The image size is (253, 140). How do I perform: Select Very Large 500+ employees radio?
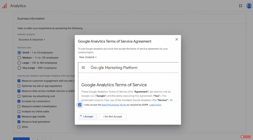(19, 68)
